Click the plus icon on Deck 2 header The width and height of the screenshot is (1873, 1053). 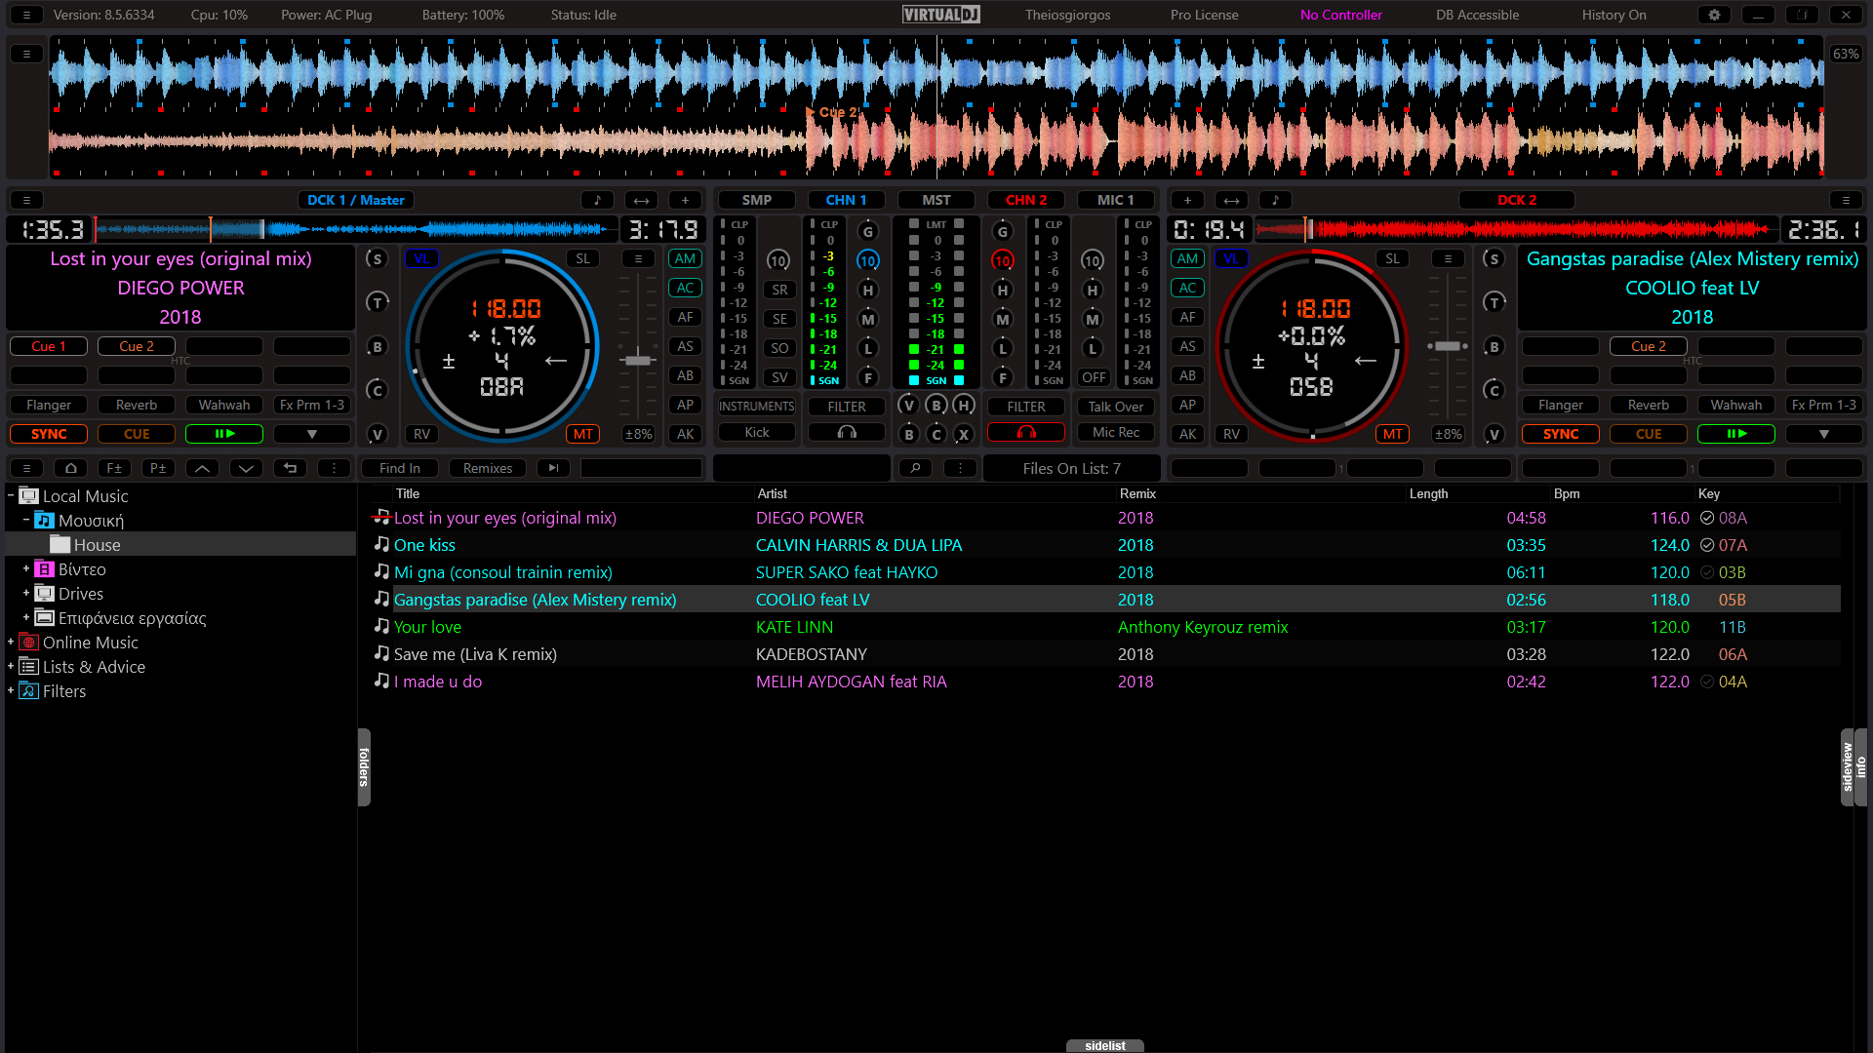1187,200
